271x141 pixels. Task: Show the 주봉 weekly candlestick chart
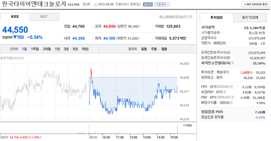(x=154, y=49)
